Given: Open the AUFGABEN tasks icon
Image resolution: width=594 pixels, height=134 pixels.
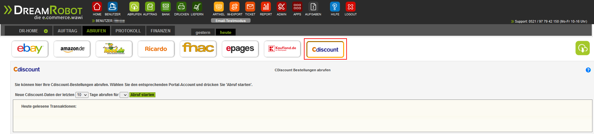Looking at the screenshot, I should click(313, 7).
